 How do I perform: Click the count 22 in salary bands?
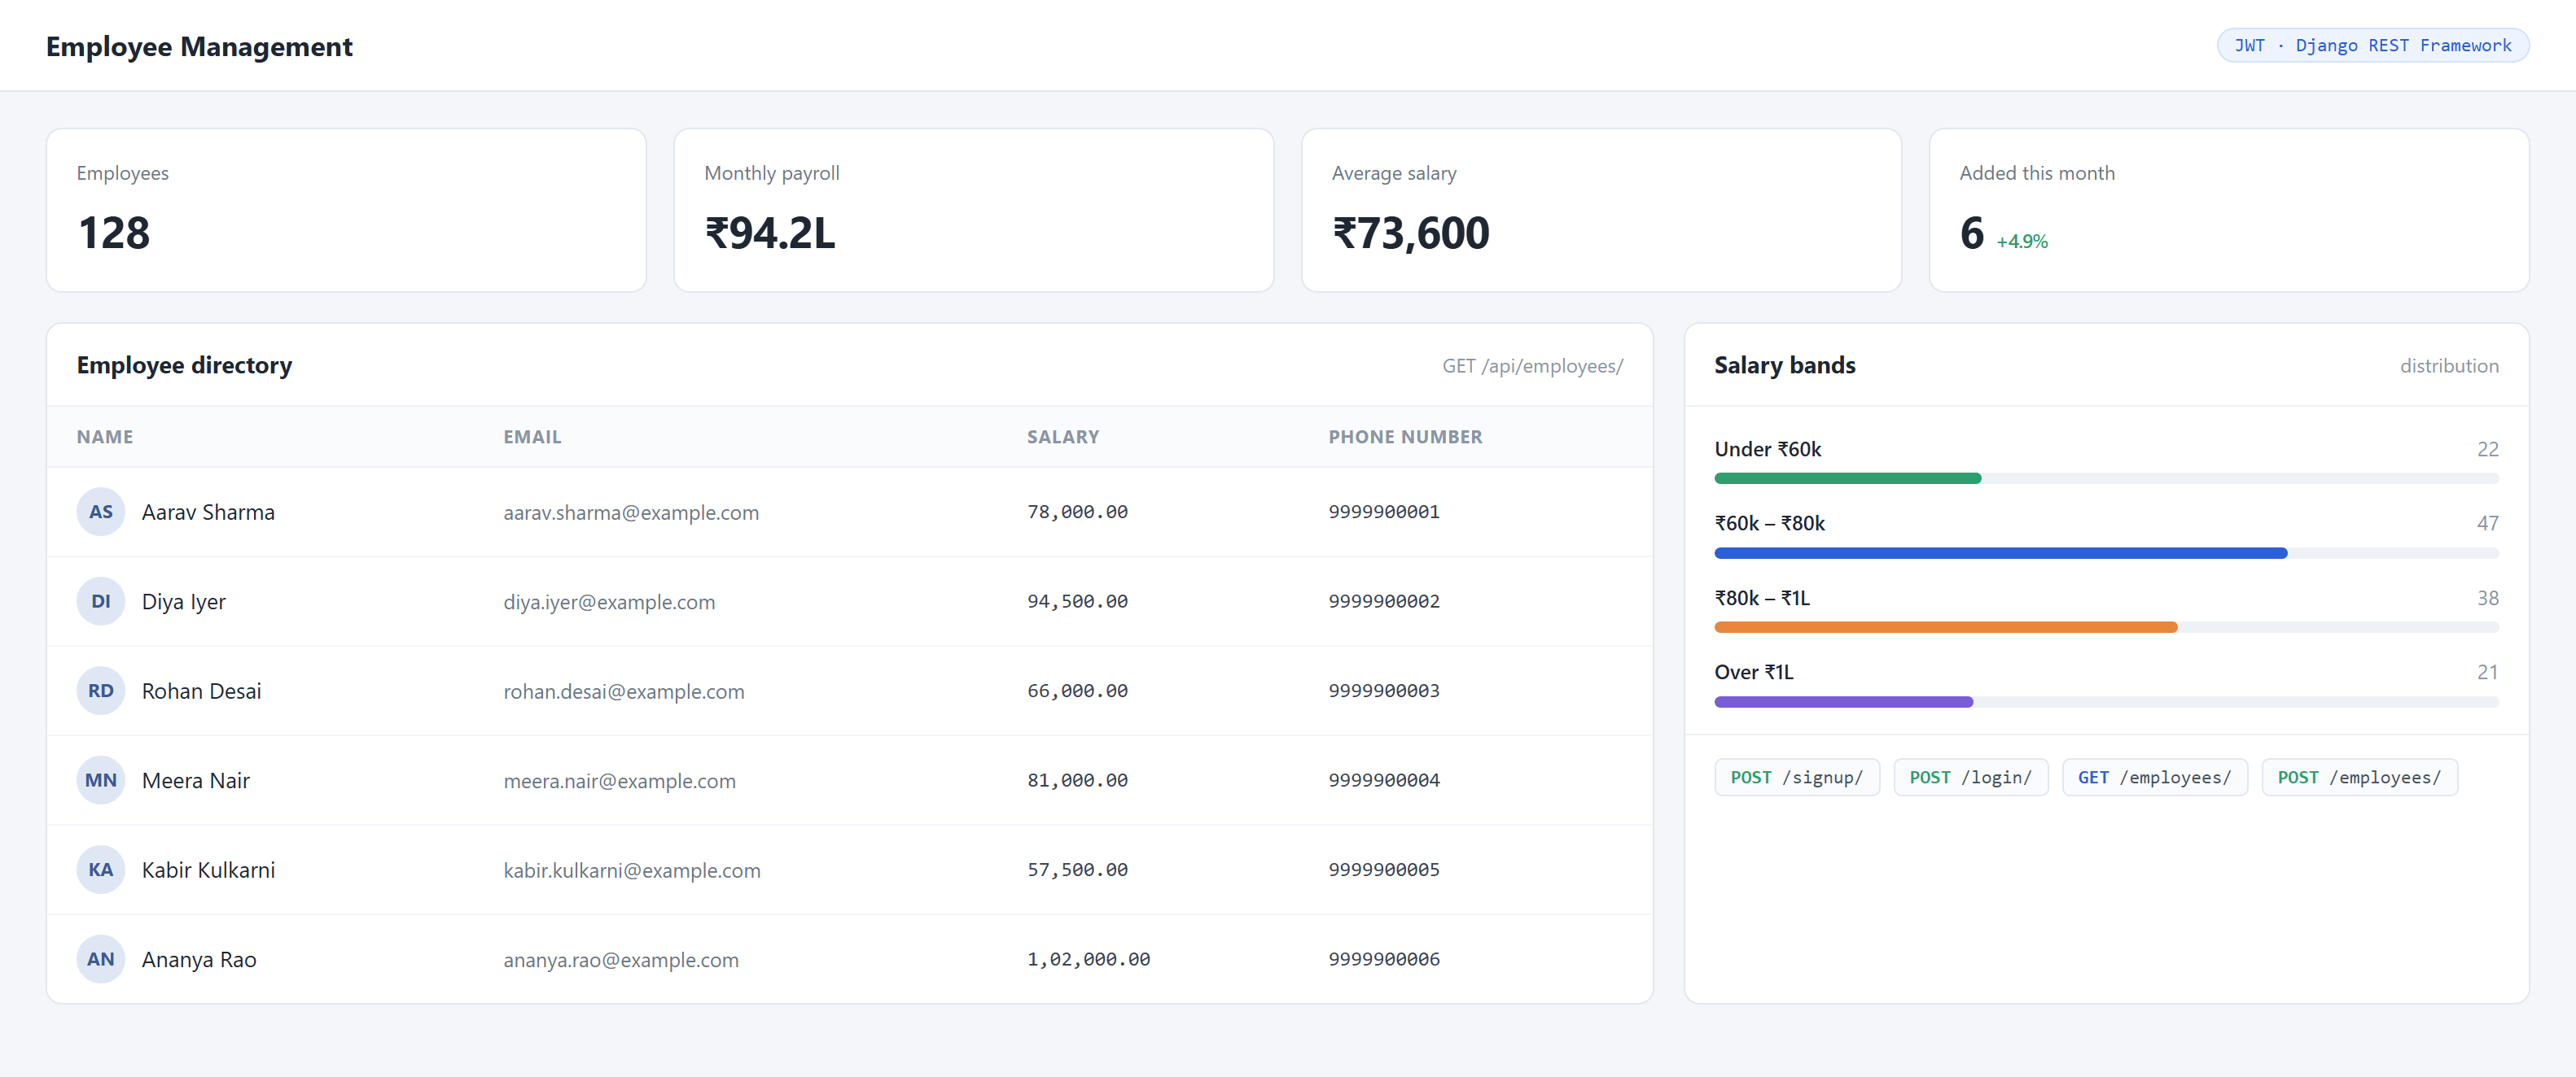(2488, 450)
